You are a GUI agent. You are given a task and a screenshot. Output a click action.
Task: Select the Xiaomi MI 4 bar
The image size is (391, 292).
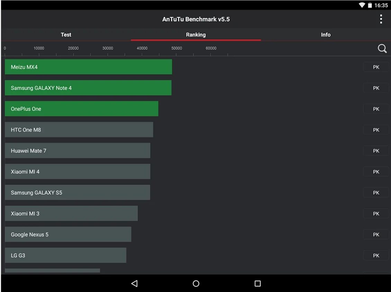[78, 172]
